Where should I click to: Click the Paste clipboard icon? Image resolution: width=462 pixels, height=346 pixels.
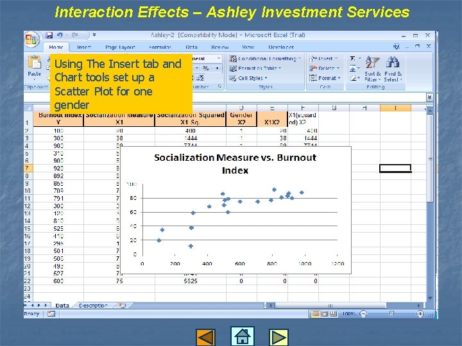pyautogui.click(x=35, y=63)
